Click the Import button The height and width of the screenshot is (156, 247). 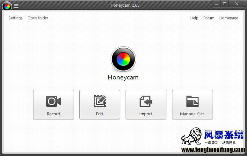pos(146,105)
